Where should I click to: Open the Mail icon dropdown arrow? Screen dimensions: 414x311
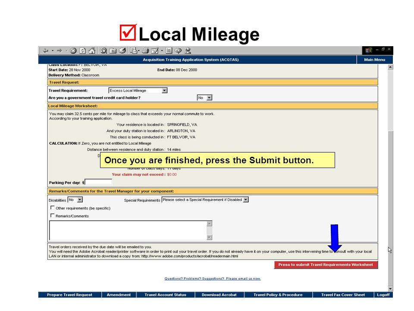(139, 51)
